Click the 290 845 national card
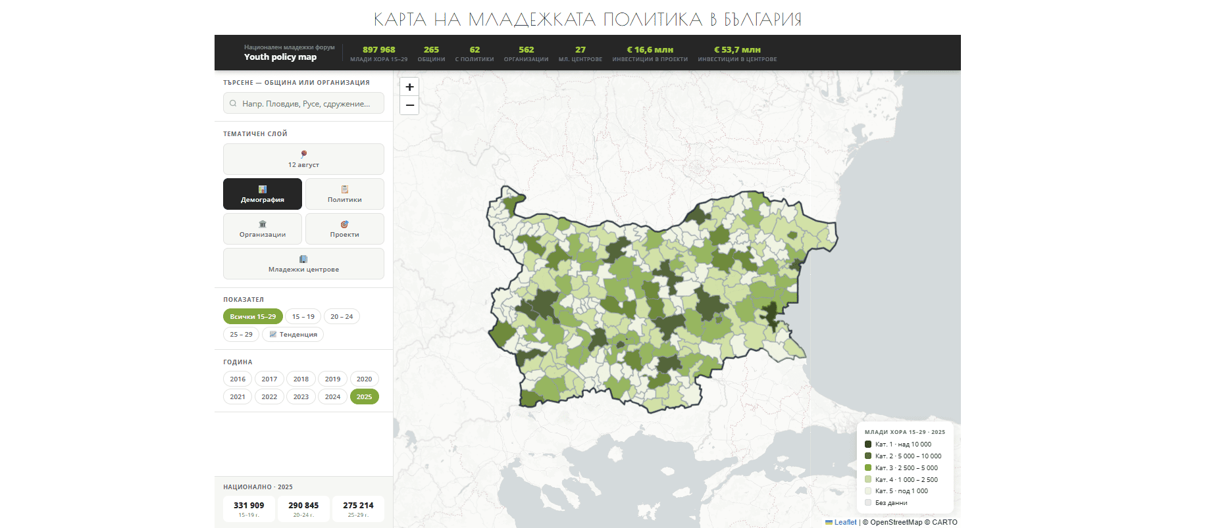The image size is (1211, 528). 303,509
